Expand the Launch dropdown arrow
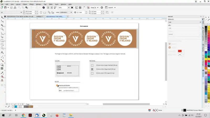This screenshot has width=210, height=118. pos(115,8)
